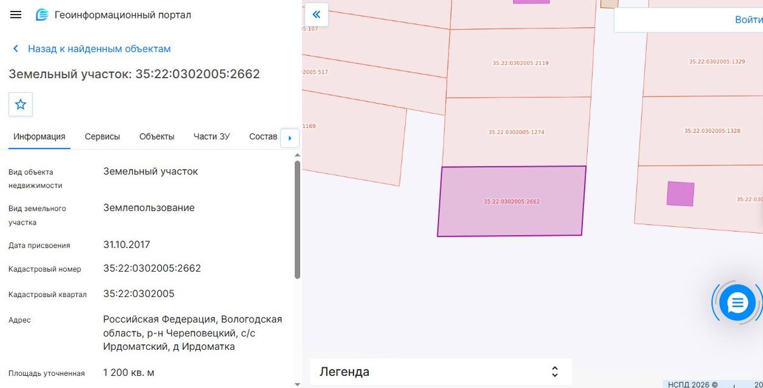763x388 pixels.
Task: Switch to the Информация tab
Action: click(39, 136)
